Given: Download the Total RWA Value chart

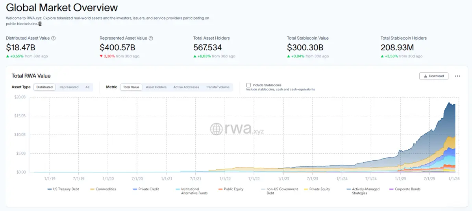Looking at the screenshot, I should click(x=433, y=76).
